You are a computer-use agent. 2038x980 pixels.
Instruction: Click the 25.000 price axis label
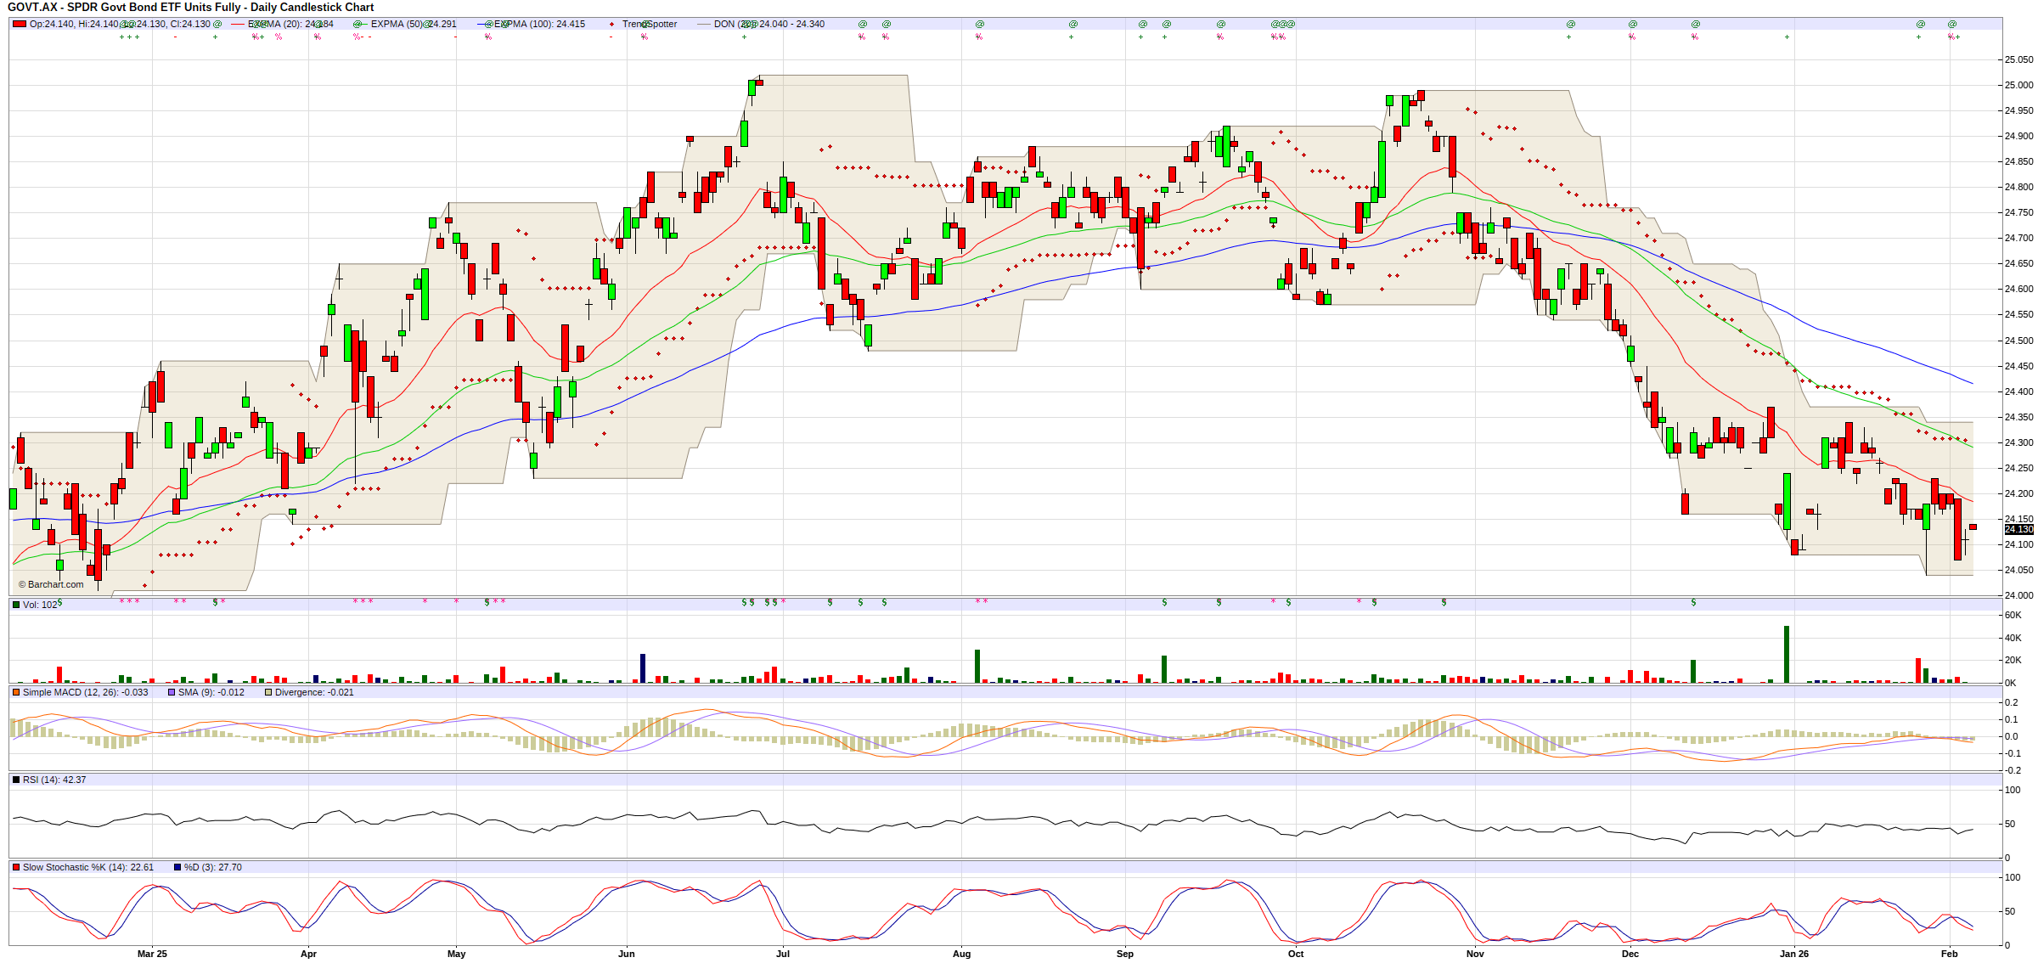(2018, 85)
